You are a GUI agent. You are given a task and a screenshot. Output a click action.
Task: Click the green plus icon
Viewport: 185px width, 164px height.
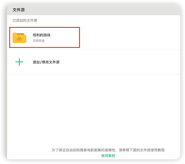19,62
